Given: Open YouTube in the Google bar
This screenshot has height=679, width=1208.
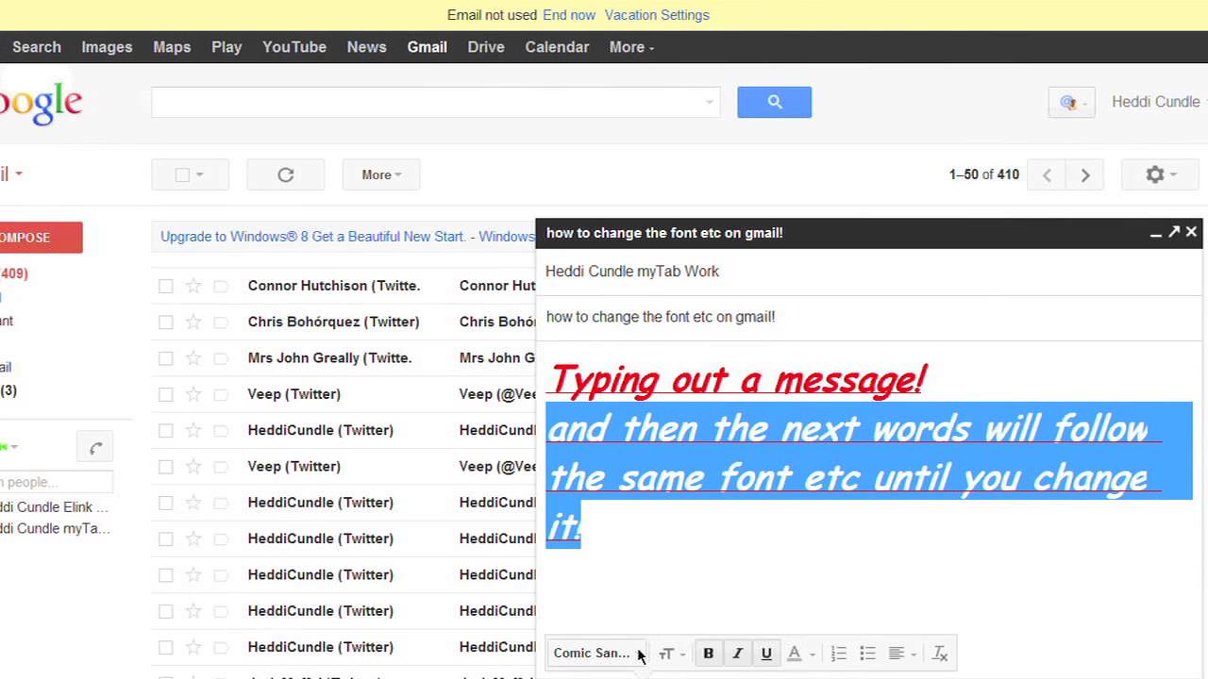Looking at the screenshot, I should pos(294,47).
